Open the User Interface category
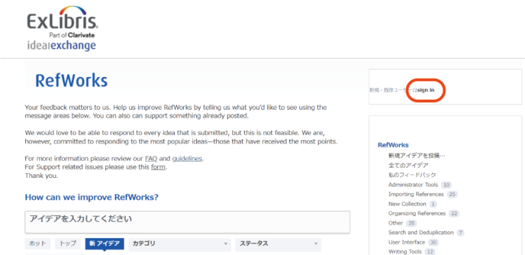Screen dimensions: 525x255 (x=407, y=242)
